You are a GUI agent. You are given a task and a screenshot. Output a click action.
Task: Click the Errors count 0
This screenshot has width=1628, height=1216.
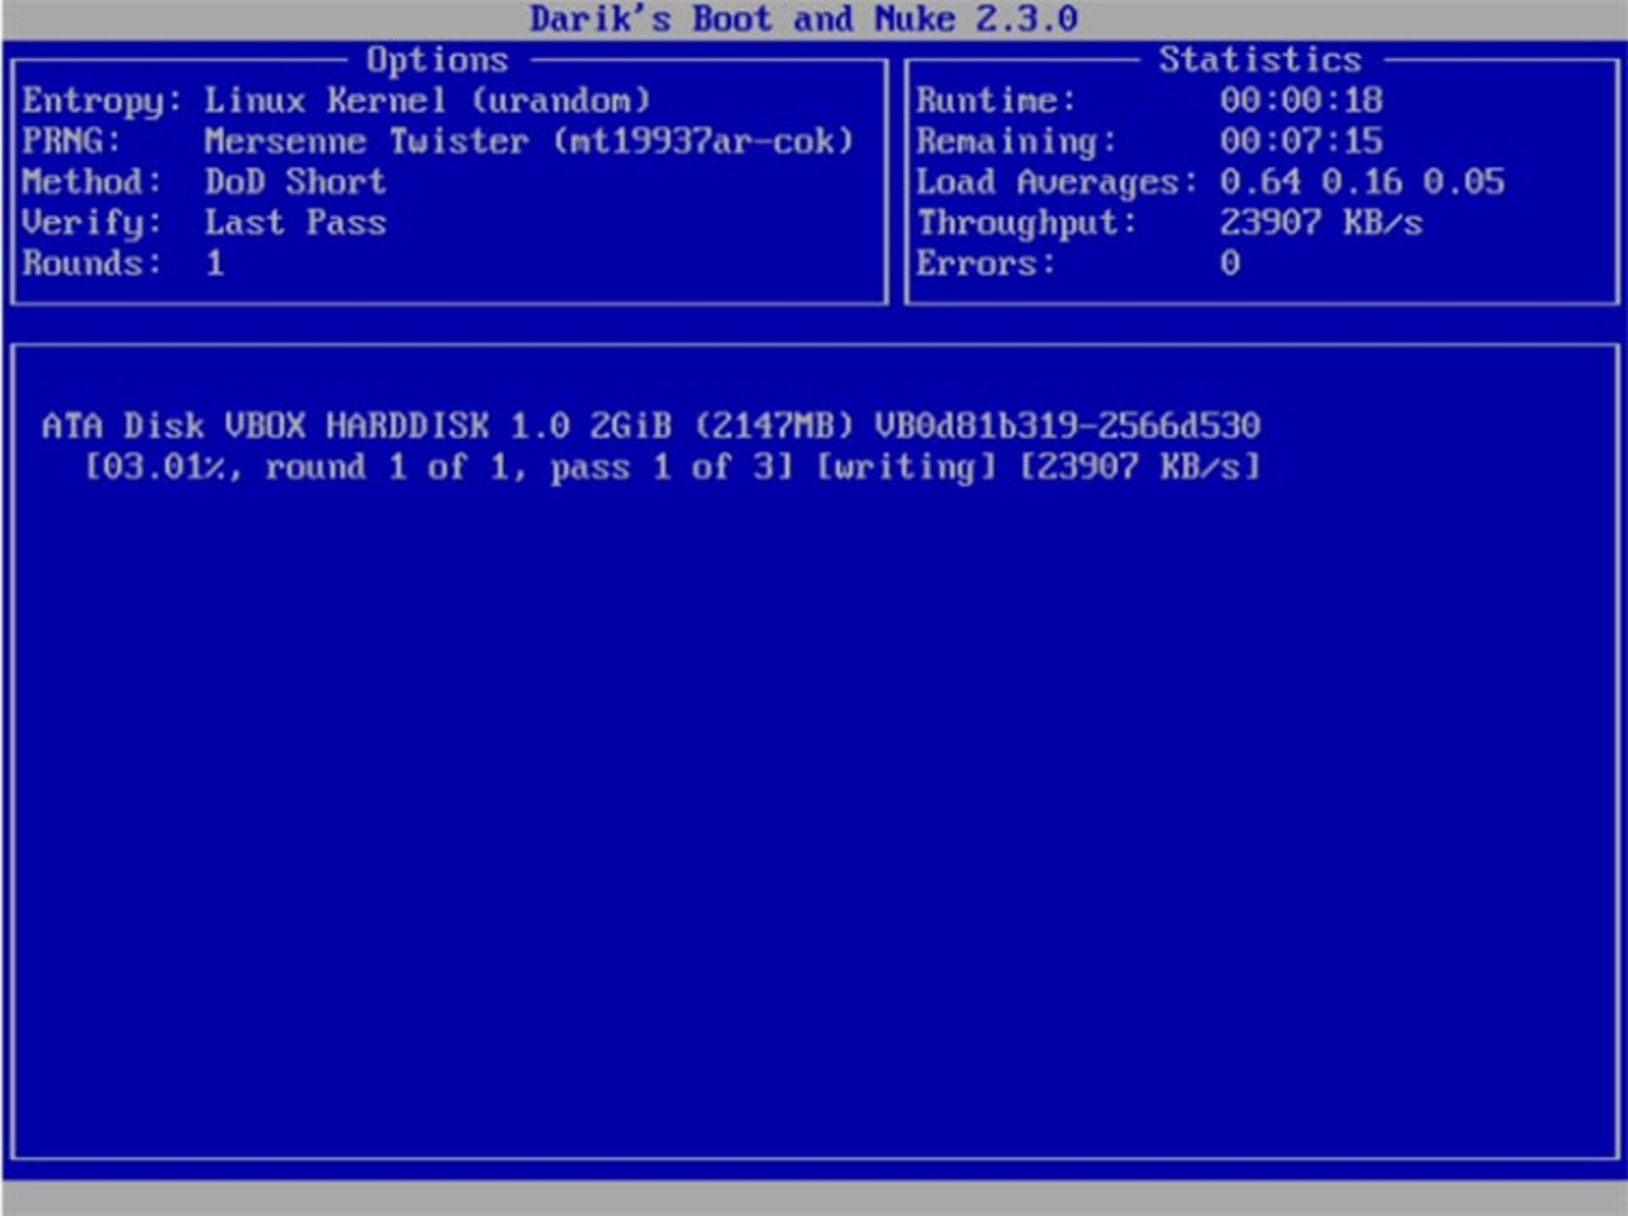(x=1230, y=264)
